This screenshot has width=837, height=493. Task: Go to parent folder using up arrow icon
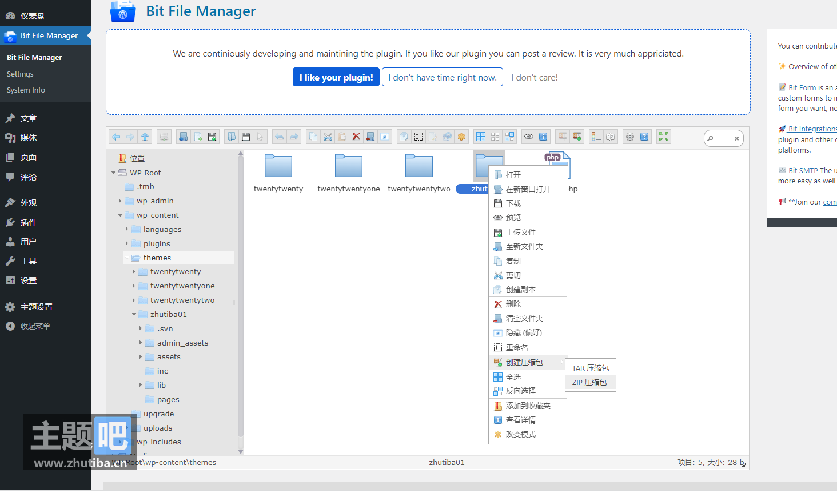145,137
